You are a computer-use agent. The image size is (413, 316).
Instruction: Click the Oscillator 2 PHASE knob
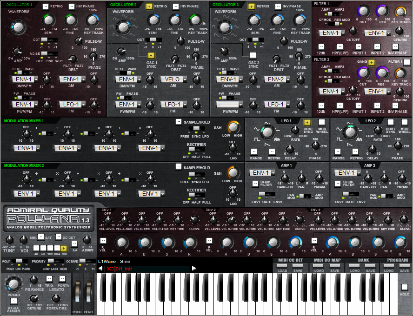195,56
